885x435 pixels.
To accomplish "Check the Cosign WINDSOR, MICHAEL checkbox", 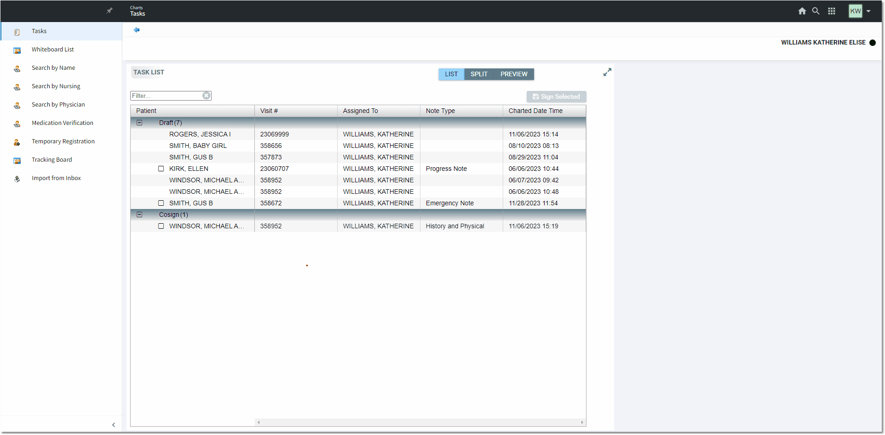I will 161,226.
